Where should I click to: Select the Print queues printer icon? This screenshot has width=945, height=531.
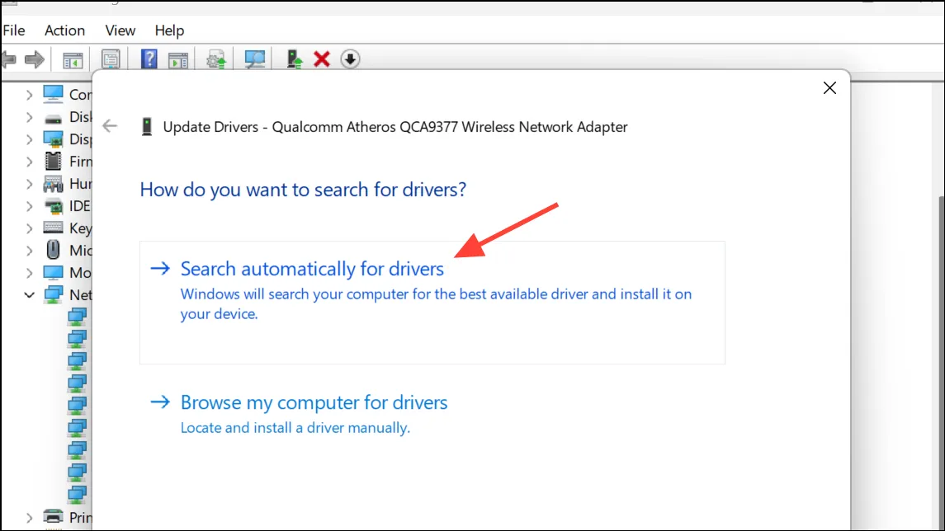(53, 516)
